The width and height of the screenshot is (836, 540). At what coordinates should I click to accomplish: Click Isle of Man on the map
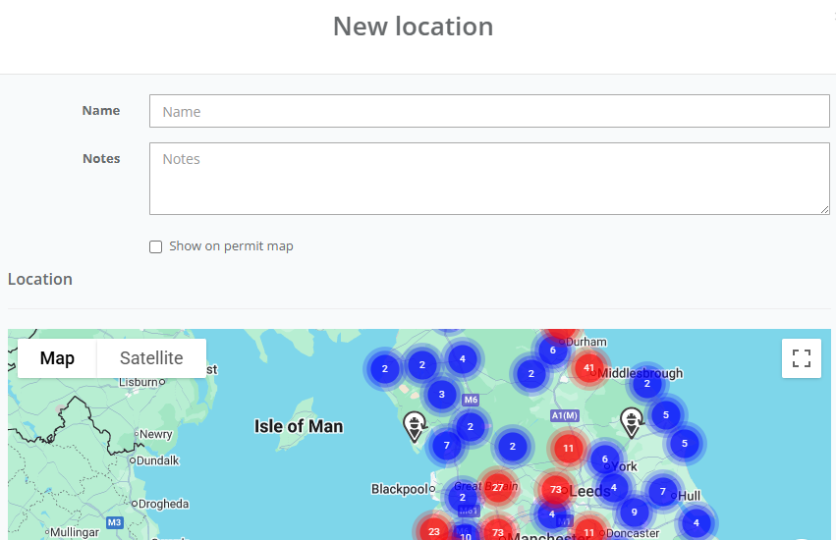[x=299, y=426]
